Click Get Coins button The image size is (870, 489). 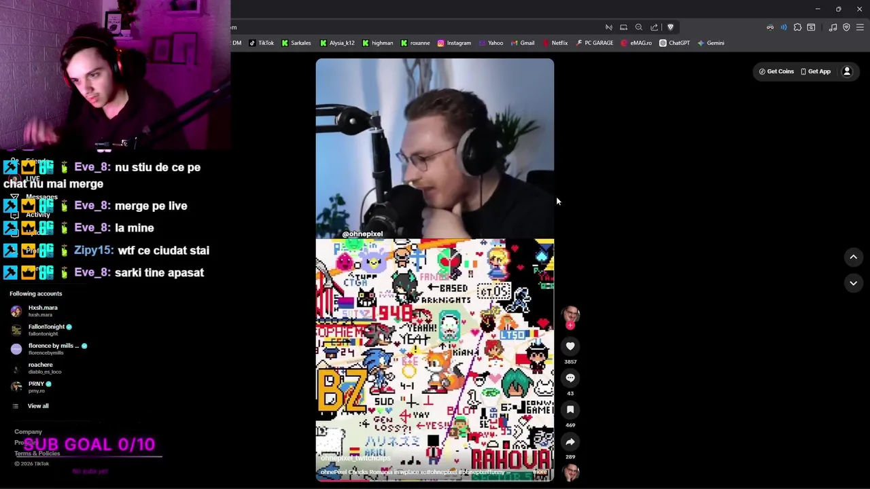pos(776,71)
